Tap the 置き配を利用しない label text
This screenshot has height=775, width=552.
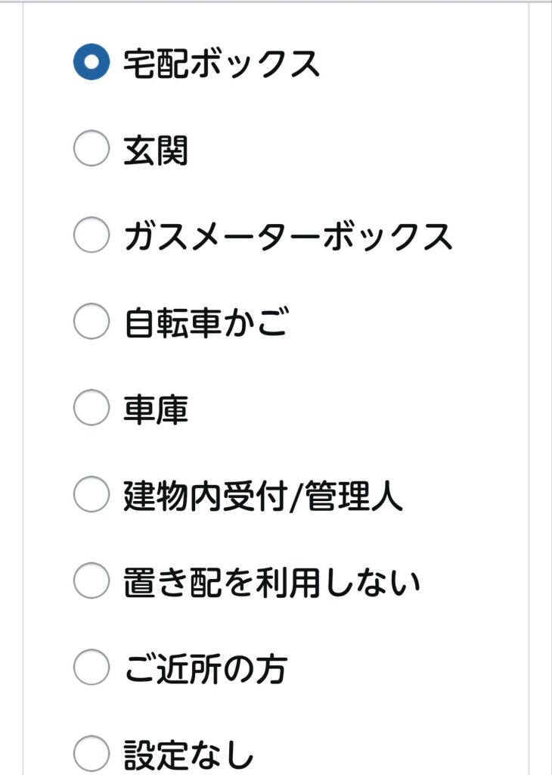point(271,583)
